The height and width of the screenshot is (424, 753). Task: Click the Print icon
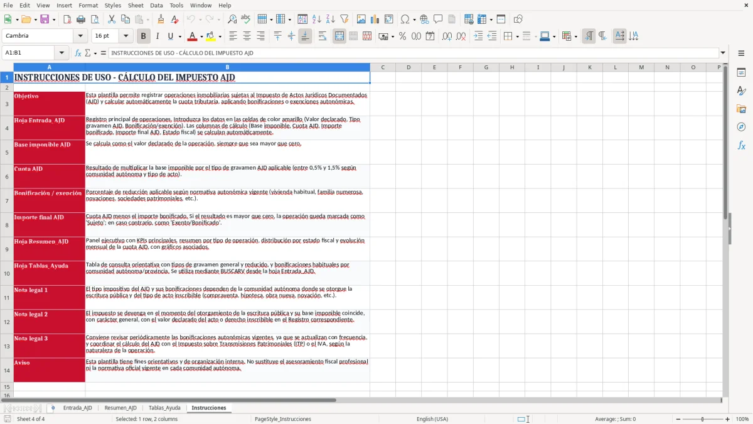[81, 19]
